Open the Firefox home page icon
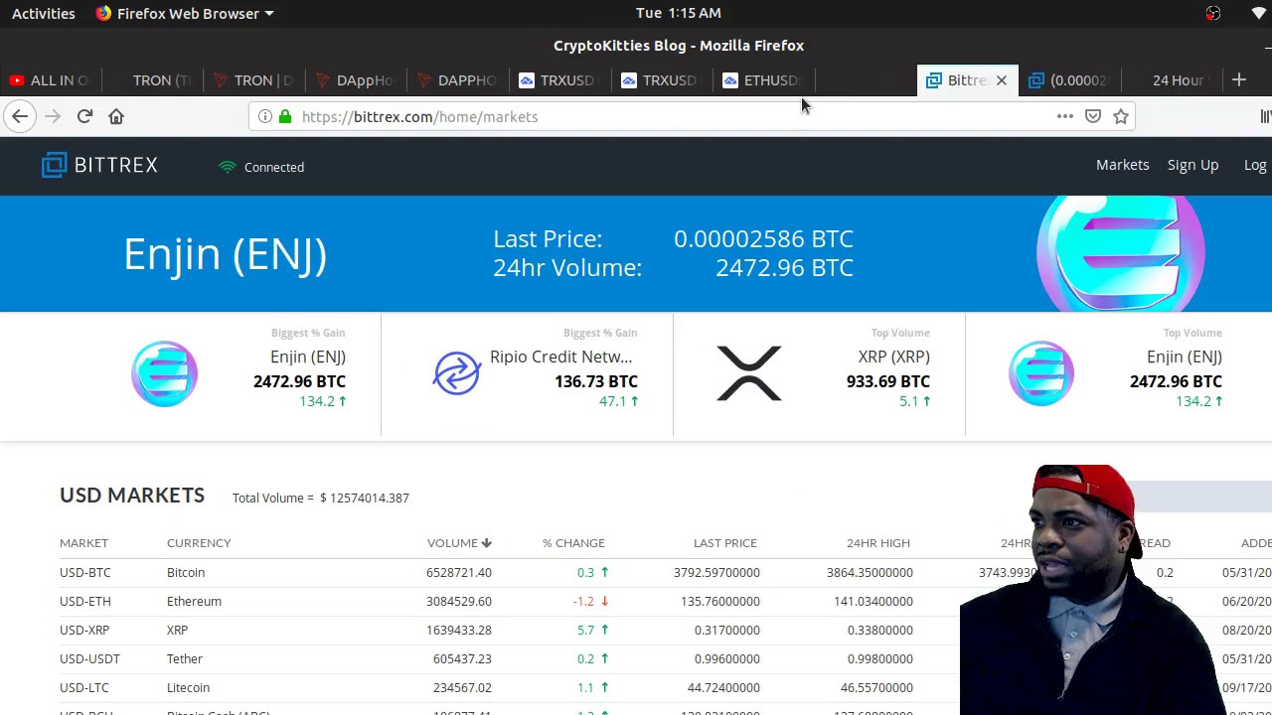The image size is (1272, 715). (116, 117)
